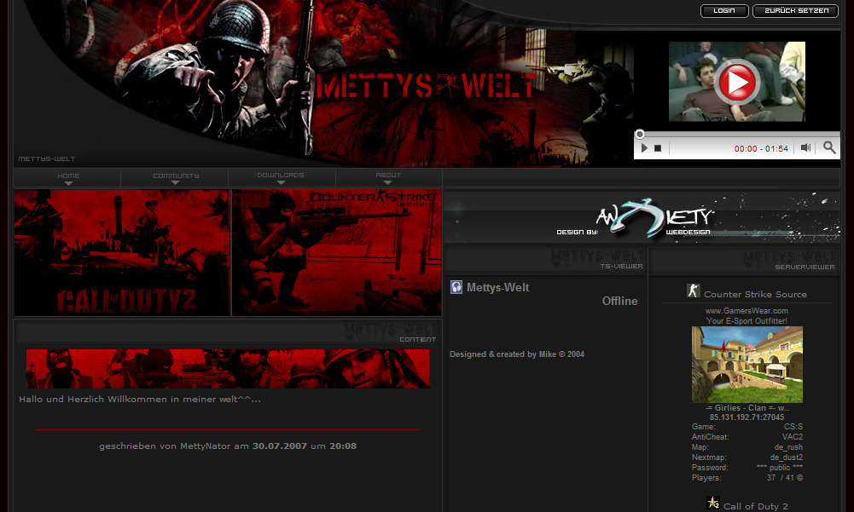The height and width of the screenshot is (512, 854).
Task: Click the Counter Strike Source game icon
Action: [x=694, y=291]
